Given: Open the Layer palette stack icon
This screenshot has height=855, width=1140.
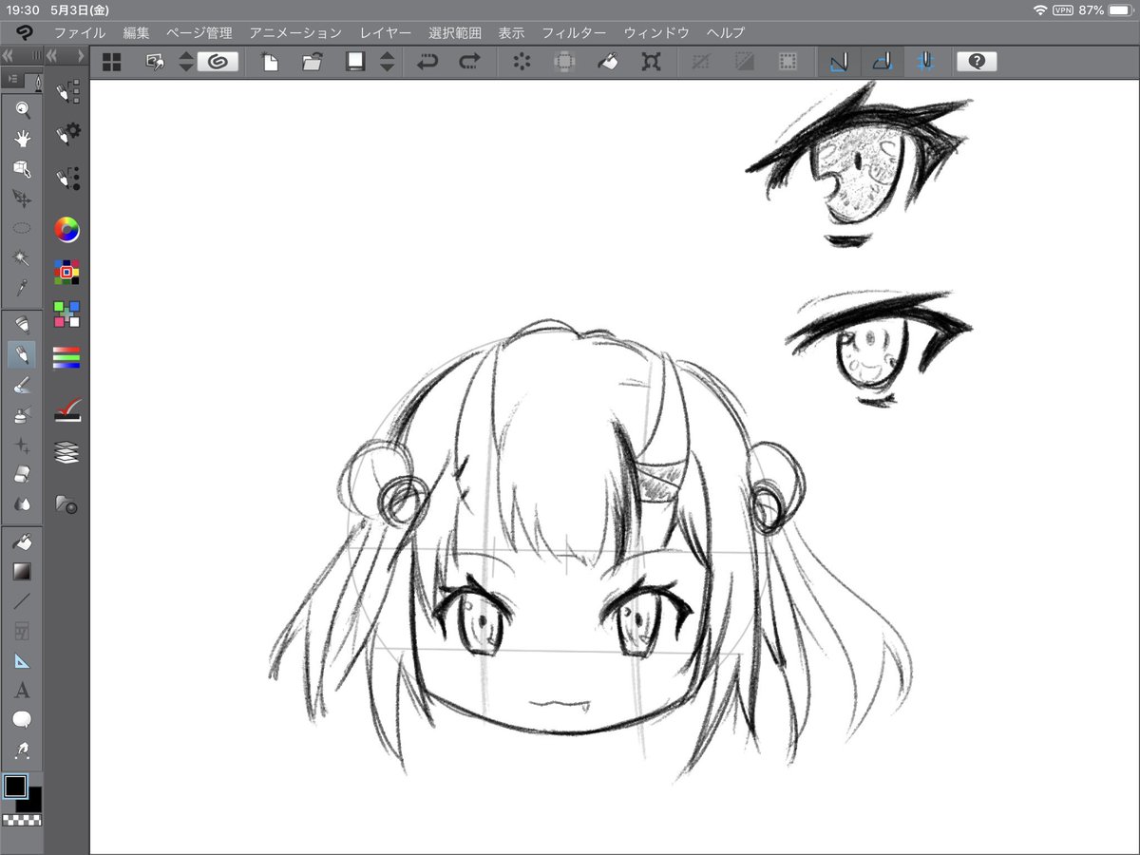Looking at the screenshot, I should 66,451.
